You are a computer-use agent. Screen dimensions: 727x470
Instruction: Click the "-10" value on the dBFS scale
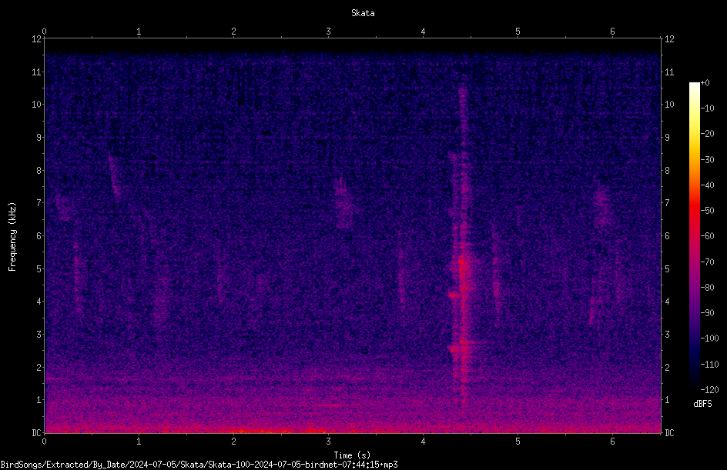tap(708, 108)
